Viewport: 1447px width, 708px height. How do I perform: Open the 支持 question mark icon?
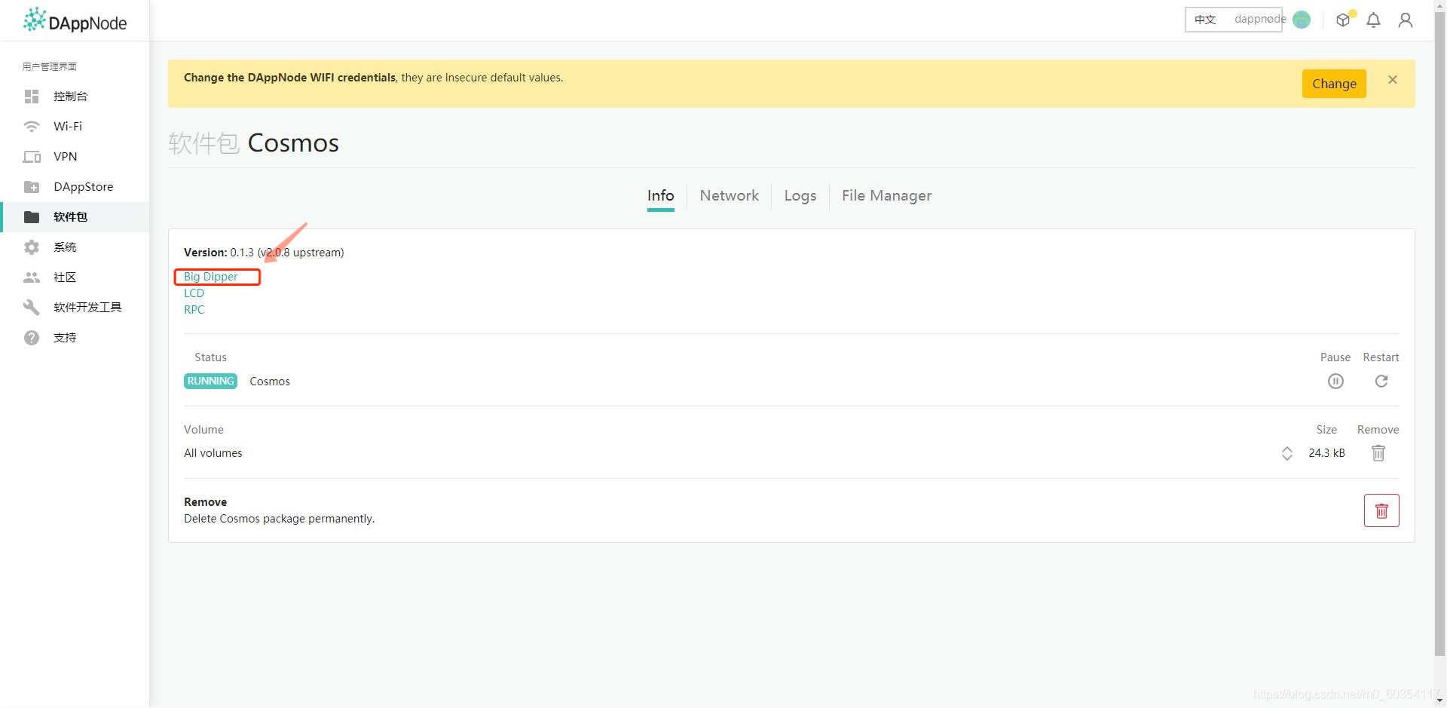(32, 338)
